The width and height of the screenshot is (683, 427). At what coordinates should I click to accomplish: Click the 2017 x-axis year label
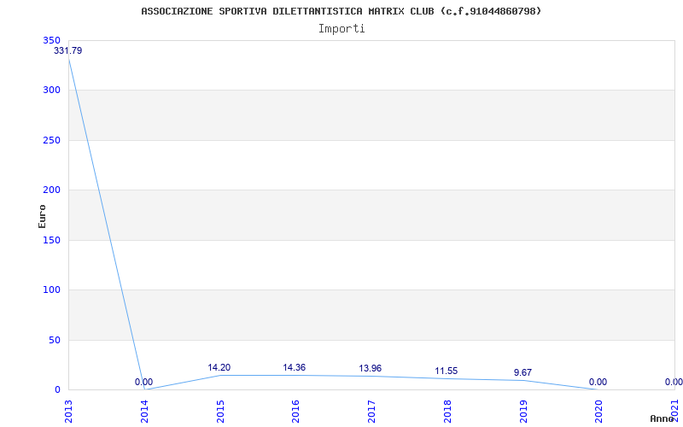click(x=371, y=412)
